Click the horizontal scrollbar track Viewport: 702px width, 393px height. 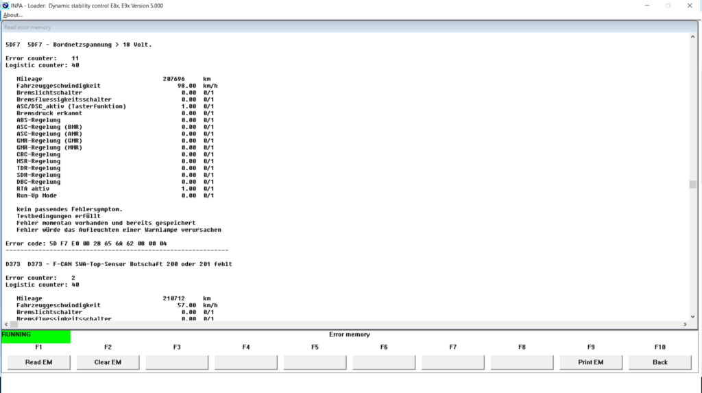343,324
